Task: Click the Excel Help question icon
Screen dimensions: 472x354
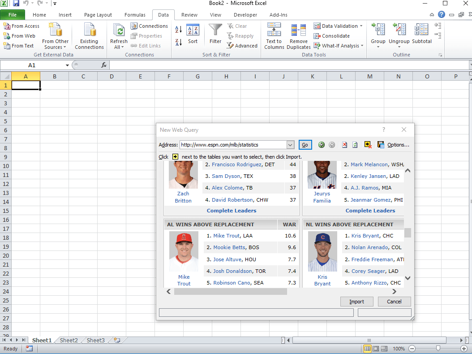Action: click(441, 14)
